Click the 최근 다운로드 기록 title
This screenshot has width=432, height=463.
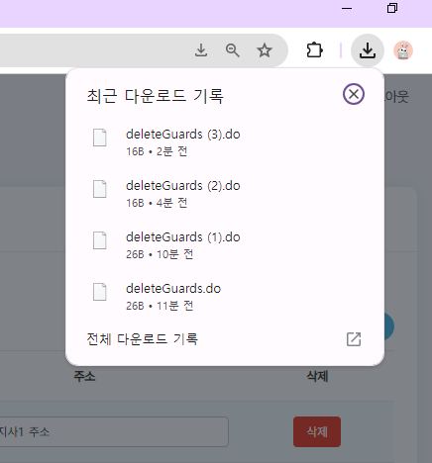[155, 96]
